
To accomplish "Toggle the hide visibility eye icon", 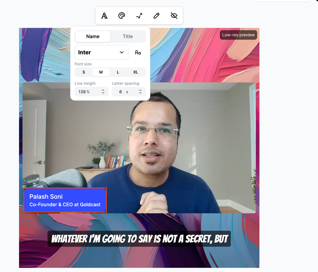I will click(x=174, y=15).
